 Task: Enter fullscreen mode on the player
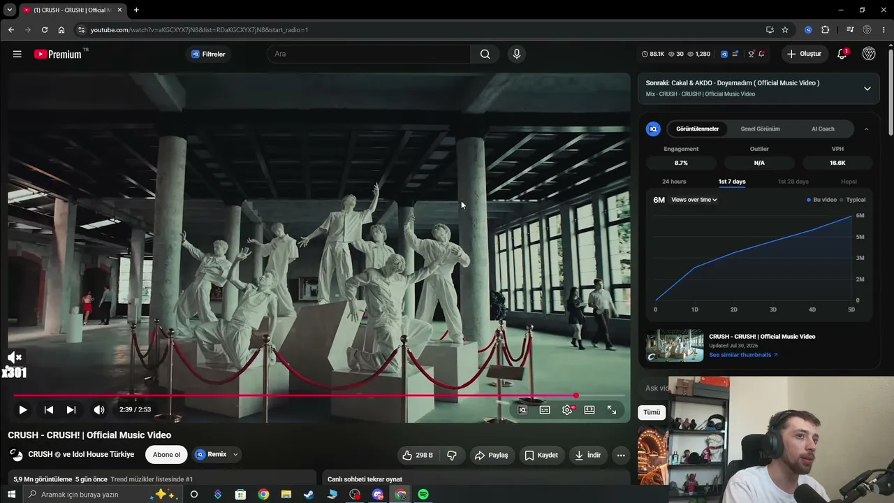[x=612, y=410]
